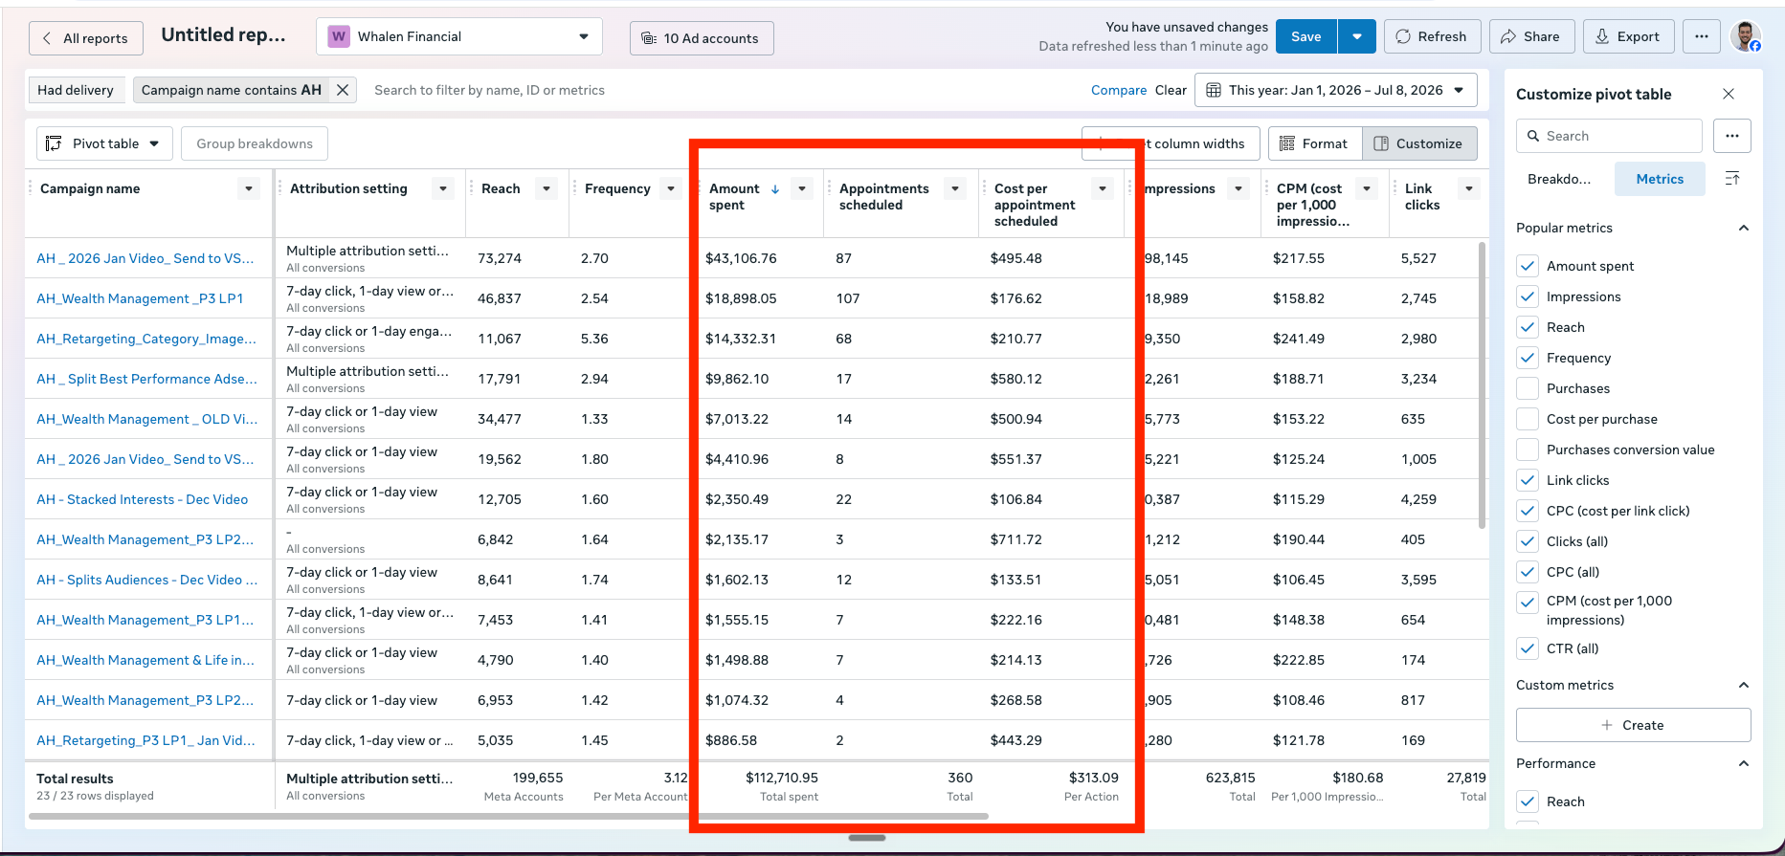Open the Pivot table view dropdown
Screen dimensions: 1785x856
click(x=104, y=143)
